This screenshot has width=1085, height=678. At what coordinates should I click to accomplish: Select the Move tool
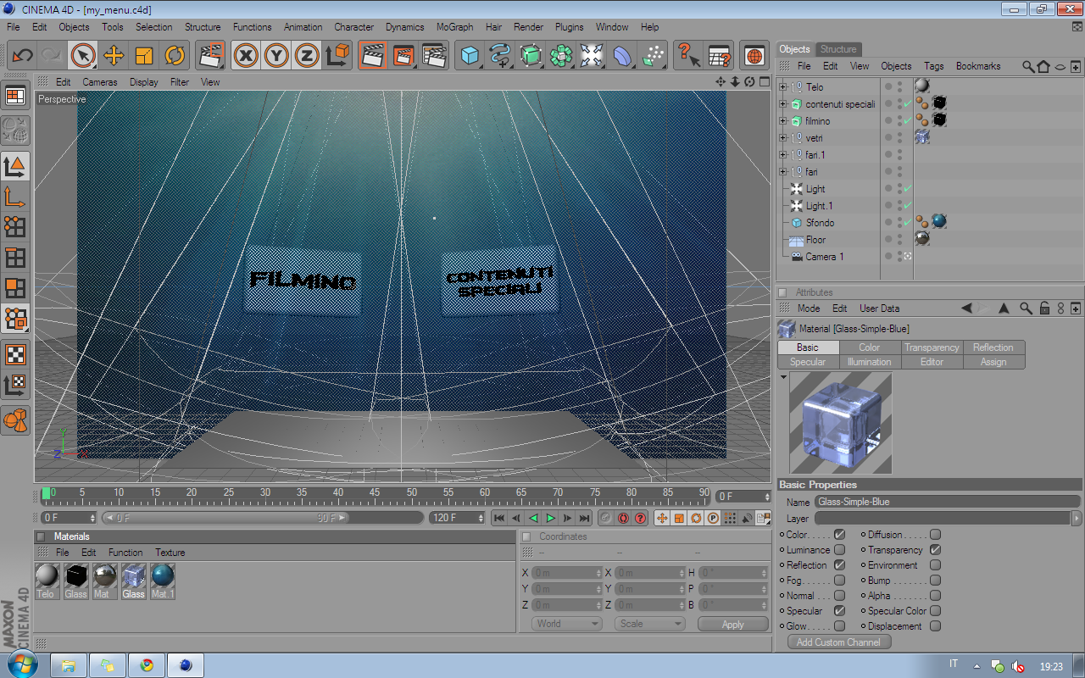(114, 56)
